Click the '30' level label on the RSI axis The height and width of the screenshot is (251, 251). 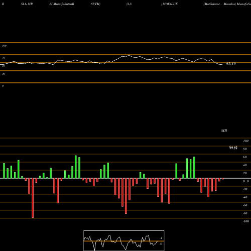tap(4, 74)
